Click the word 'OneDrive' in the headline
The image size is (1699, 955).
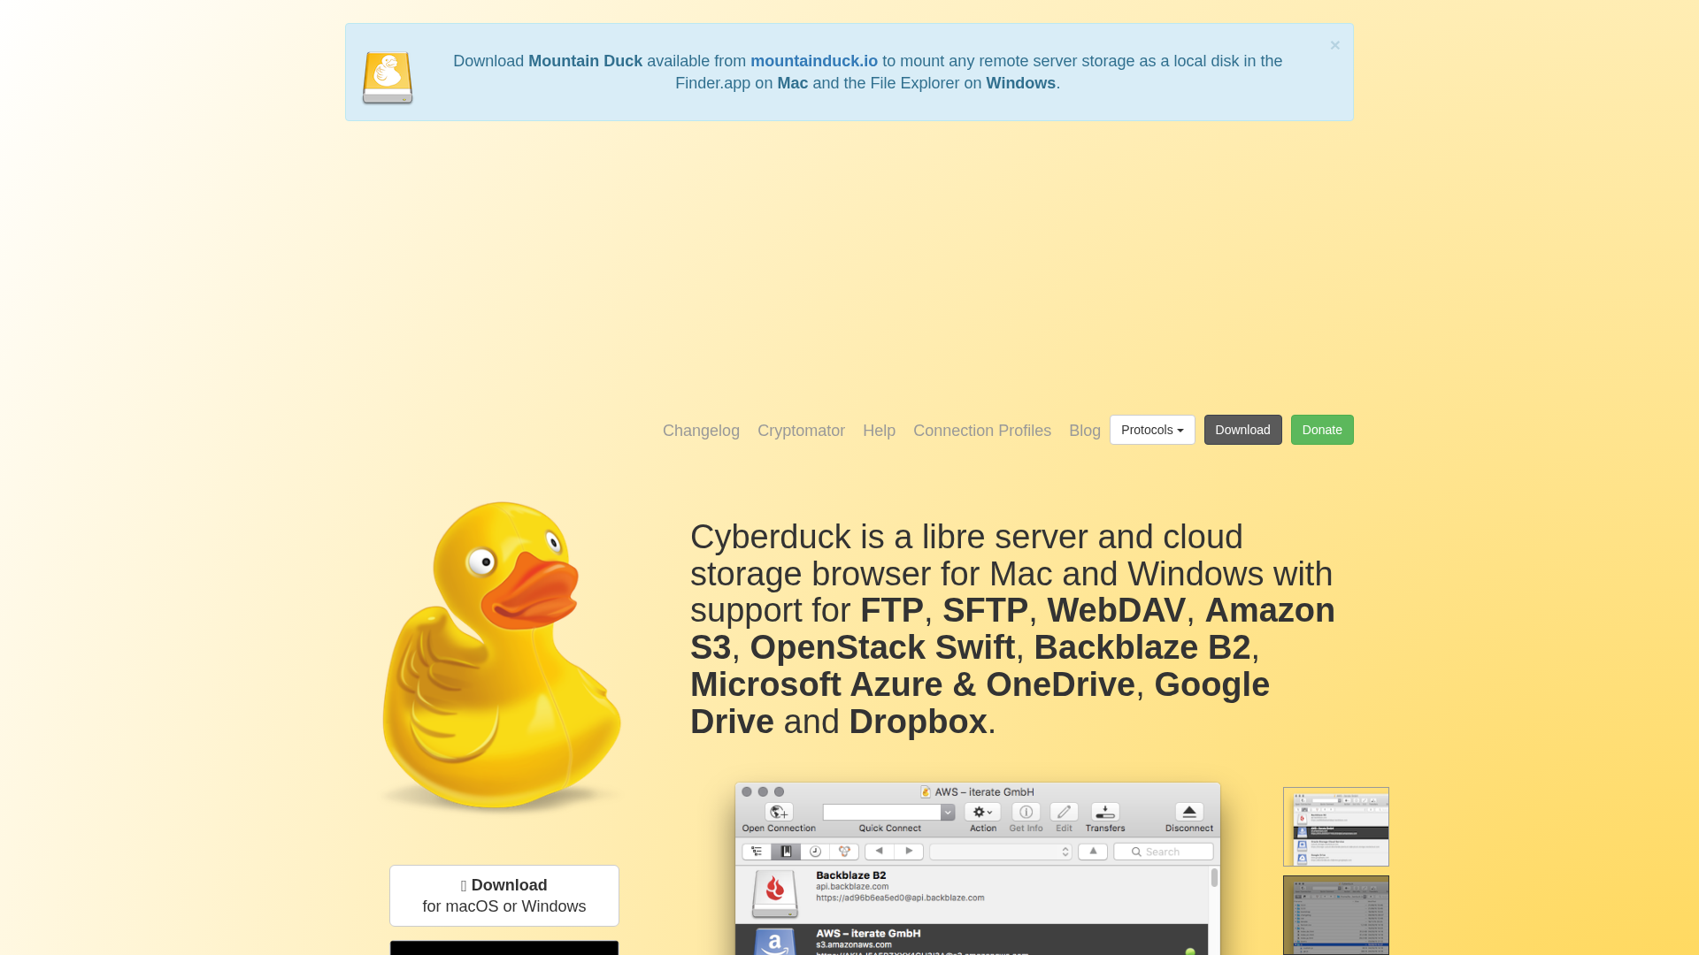(1060, 684)
